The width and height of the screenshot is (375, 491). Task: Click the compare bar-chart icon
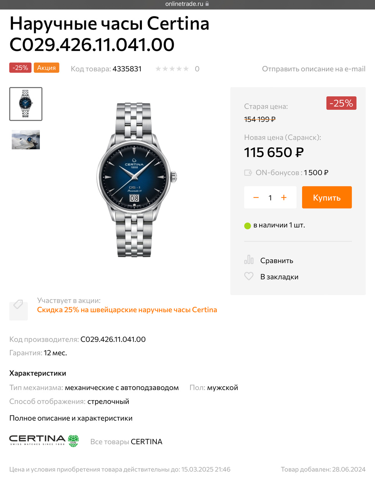coord(249,260)
